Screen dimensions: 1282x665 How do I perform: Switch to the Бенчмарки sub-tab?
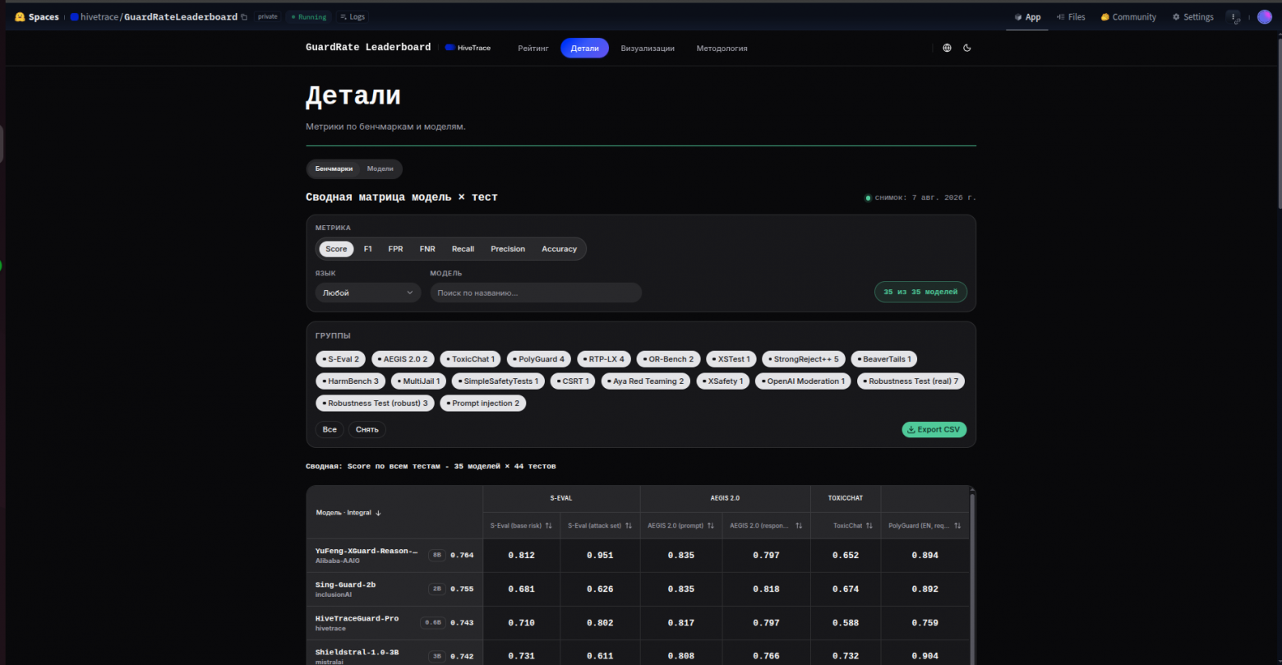(x=334, y=169)
